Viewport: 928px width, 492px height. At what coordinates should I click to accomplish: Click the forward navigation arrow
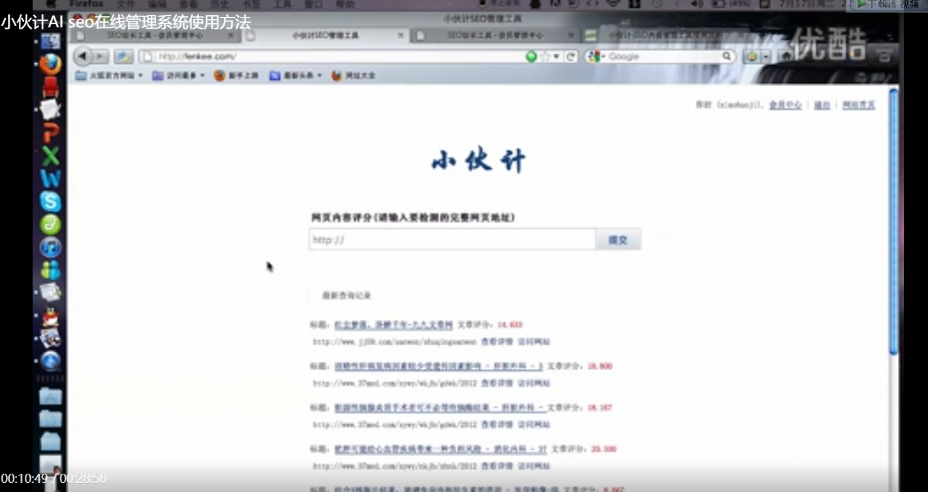101,57
